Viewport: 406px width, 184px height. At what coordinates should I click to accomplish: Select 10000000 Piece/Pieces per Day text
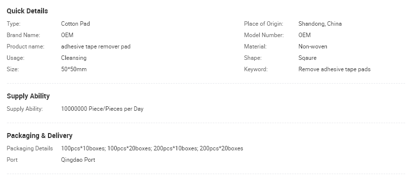tap(102, 109)
